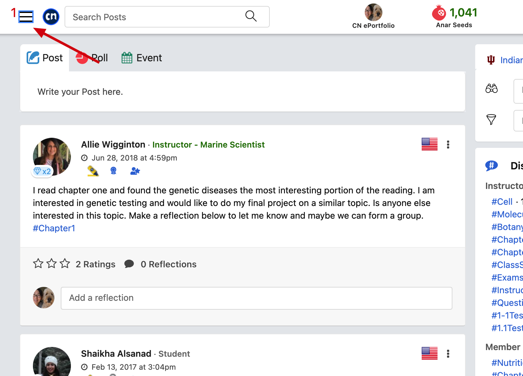The width and height of the screenshot is (523, 376).
Task: Open the options menu on Allie's post
Action: click(x=448, y=144)
